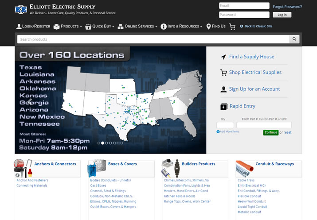Go to next slide with right arrow
317x220 pixels.
pyautogui.click(x=191, y=101)
